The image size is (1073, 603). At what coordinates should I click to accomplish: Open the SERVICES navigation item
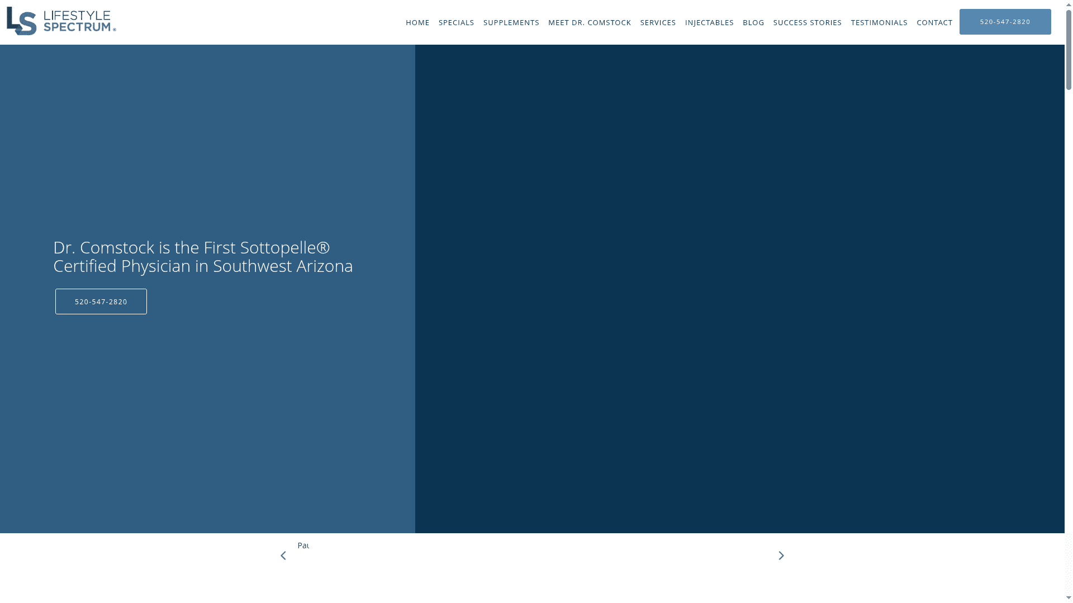coord(658,22)
